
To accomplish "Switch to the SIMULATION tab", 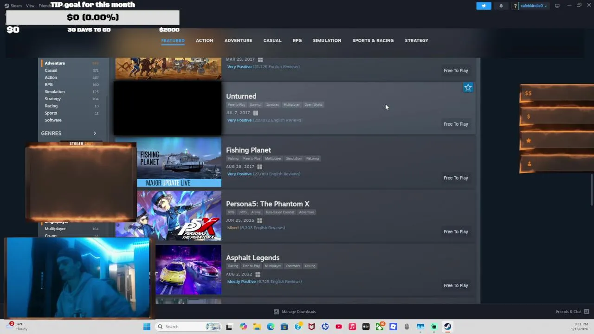I will [327, 40].
